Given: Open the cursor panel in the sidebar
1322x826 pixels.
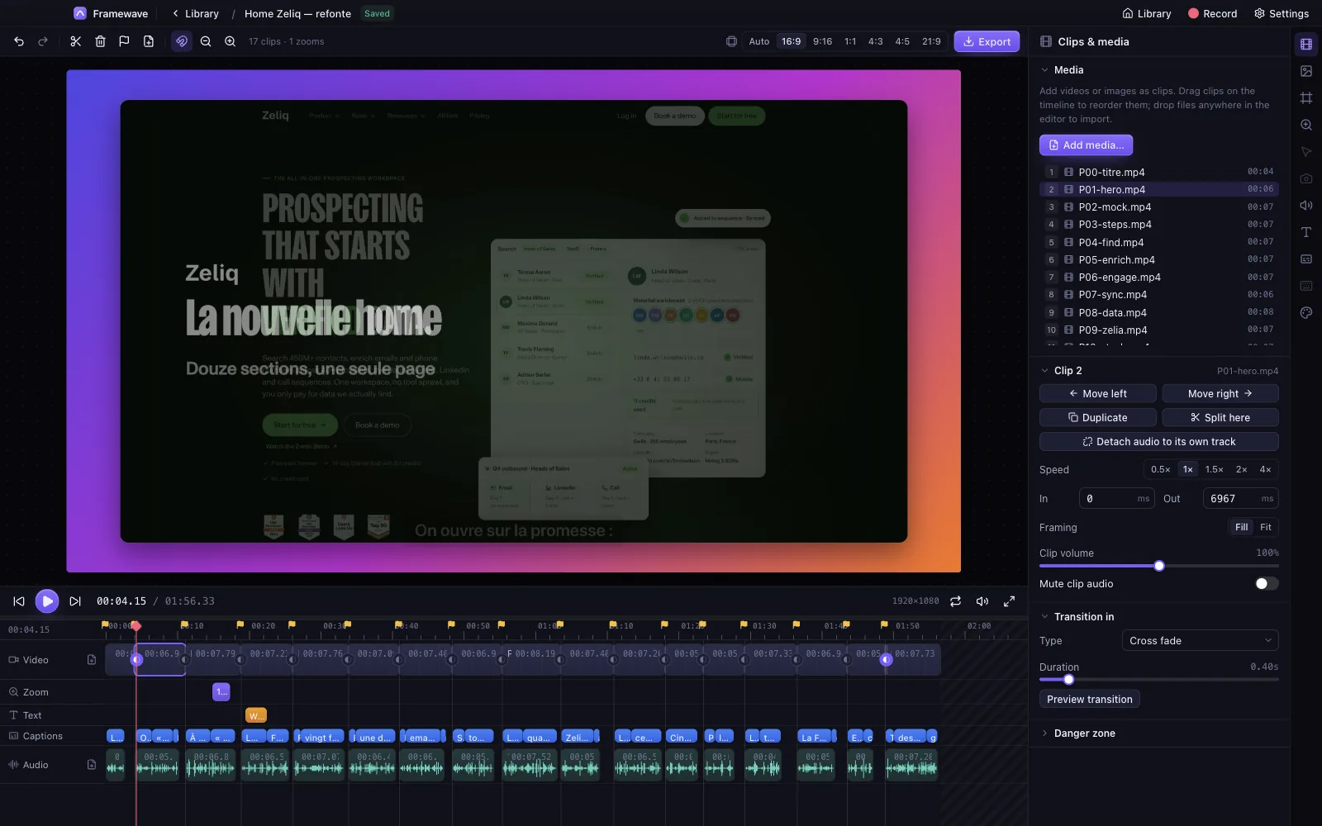Looking at the screenshot, I should click(1306, 152).
